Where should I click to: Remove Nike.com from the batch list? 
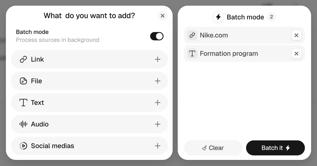pos(296,35)
